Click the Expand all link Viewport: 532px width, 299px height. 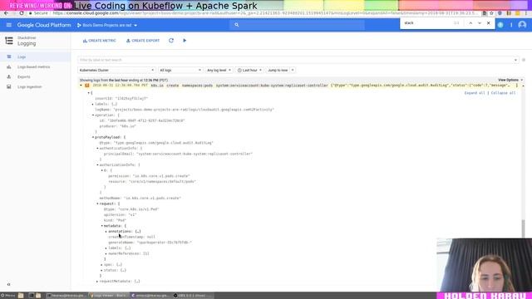pos(475,93)
